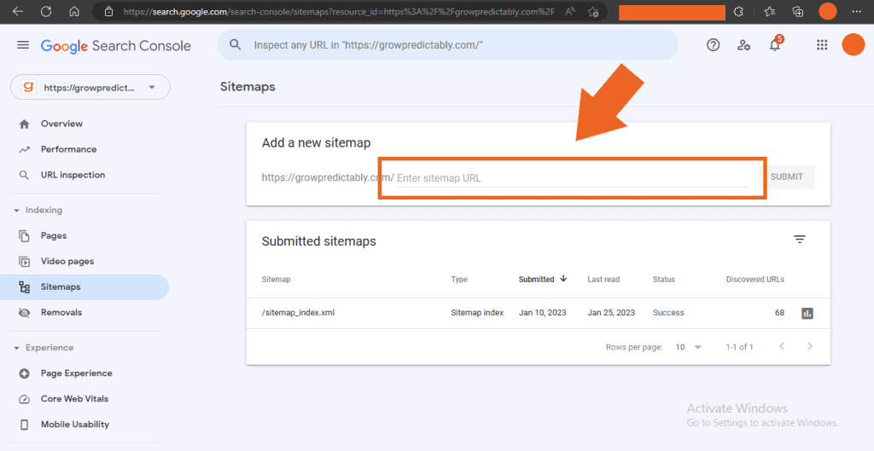Open the browser Extensions puzzle icon
Screen dimensions: 874x451
click(738, 12)
